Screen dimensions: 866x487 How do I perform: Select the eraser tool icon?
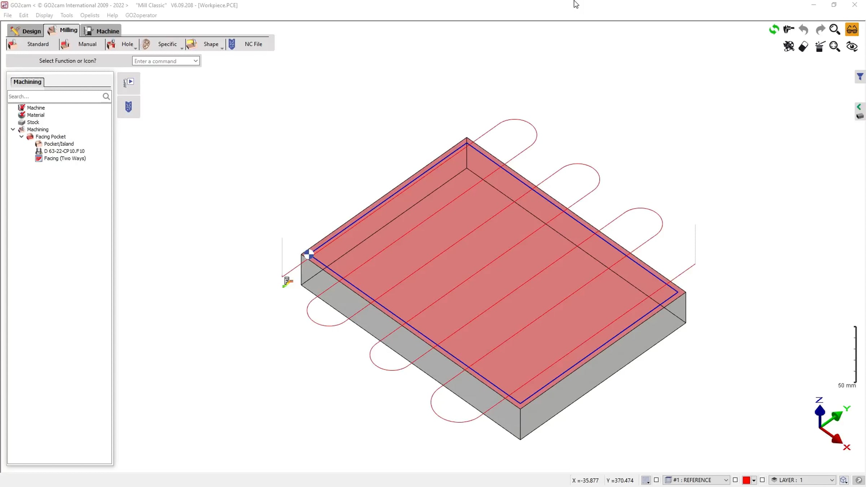point(804,46)
